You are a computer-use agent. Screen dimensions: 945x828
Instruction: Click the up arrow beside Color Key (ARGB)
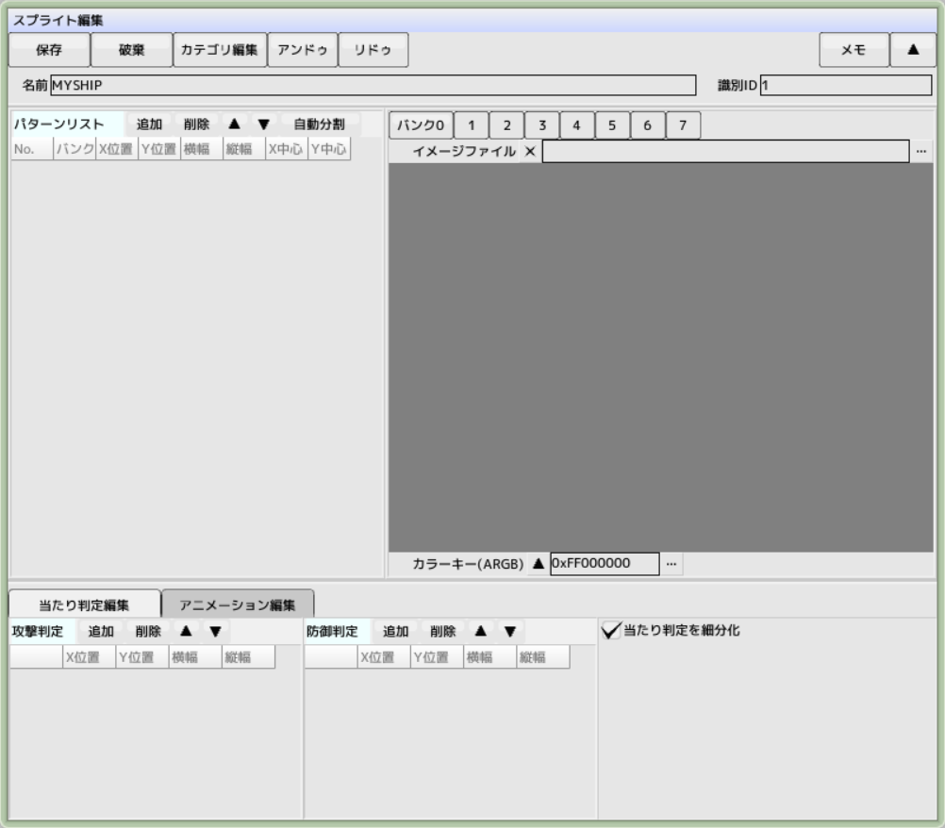pos(539,564)
